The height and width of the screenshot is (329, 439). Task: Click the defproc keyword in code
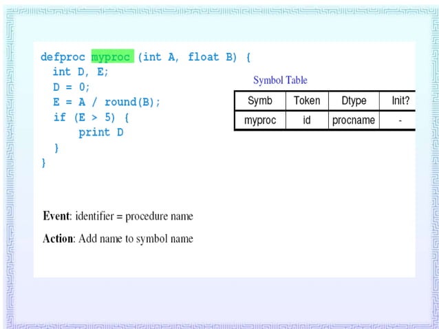(x=63, y=57)
